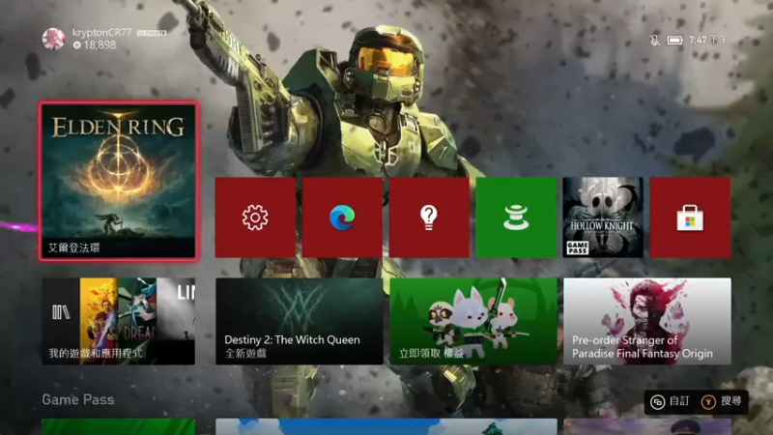
Task: Open Search with Y button (搜尋)
Action: pyautogui.click(x=722, y=401)
